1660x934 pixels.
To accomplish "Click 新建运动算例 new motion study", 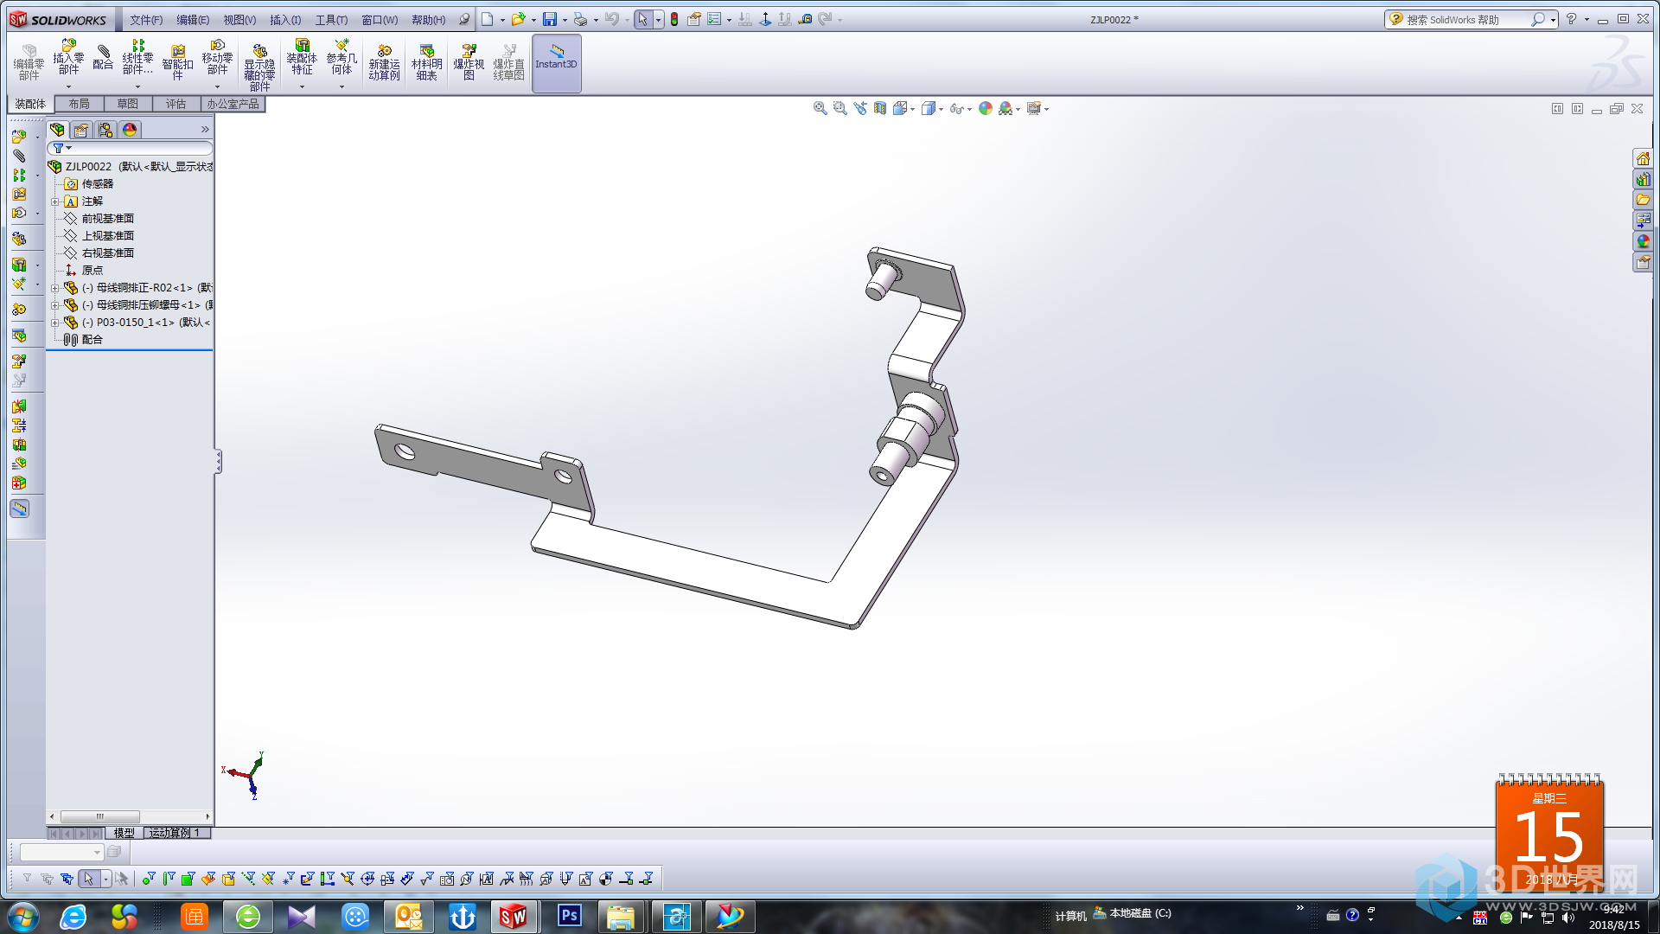I will pos(384,63).
